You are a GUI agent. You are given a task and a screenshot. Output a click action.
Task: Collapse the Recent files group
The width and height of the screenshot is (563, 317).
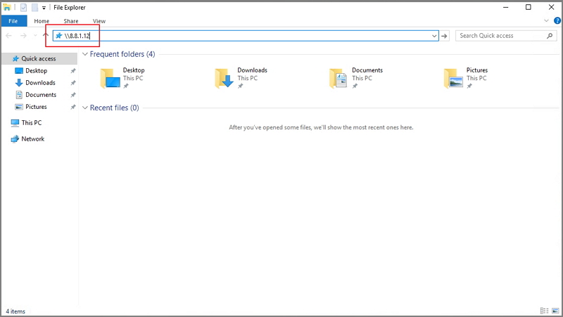click(85, 108)
